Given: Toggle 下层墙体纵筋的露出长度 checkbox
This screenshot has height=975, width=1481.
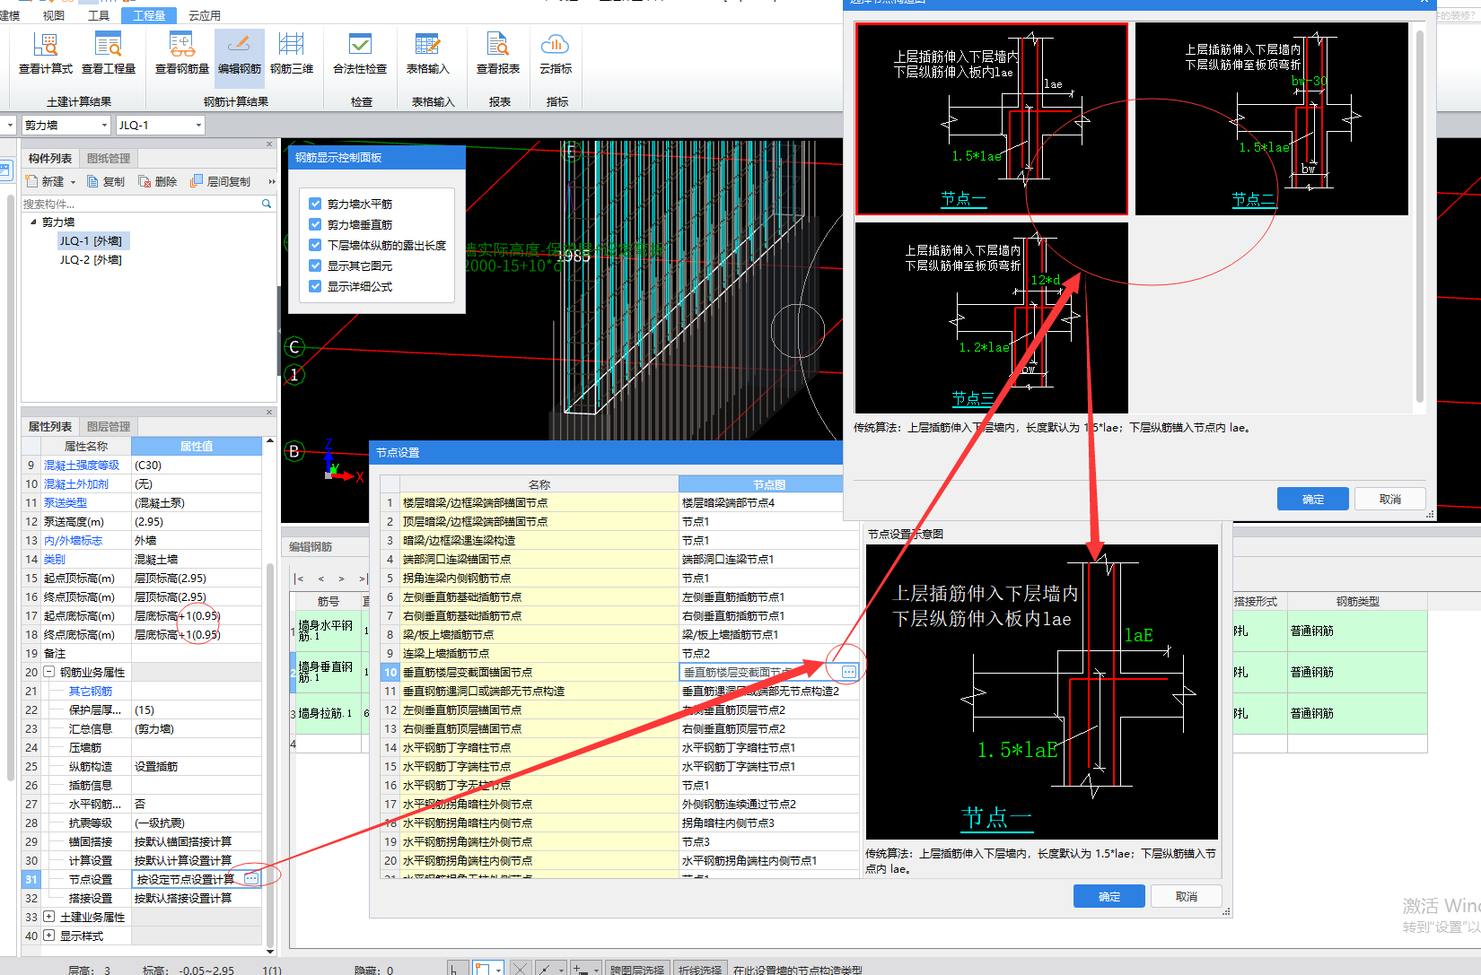Looking at the screenshot, I should [x=315, y=245].
